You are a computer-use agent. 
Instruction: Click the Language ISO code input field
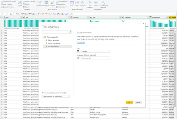point(96,58)
